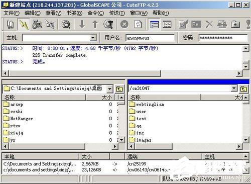251x184 pixels.
Task: Click the Disconnect toolbar icon
Action: pyautogui.click(x=50, y=25)
